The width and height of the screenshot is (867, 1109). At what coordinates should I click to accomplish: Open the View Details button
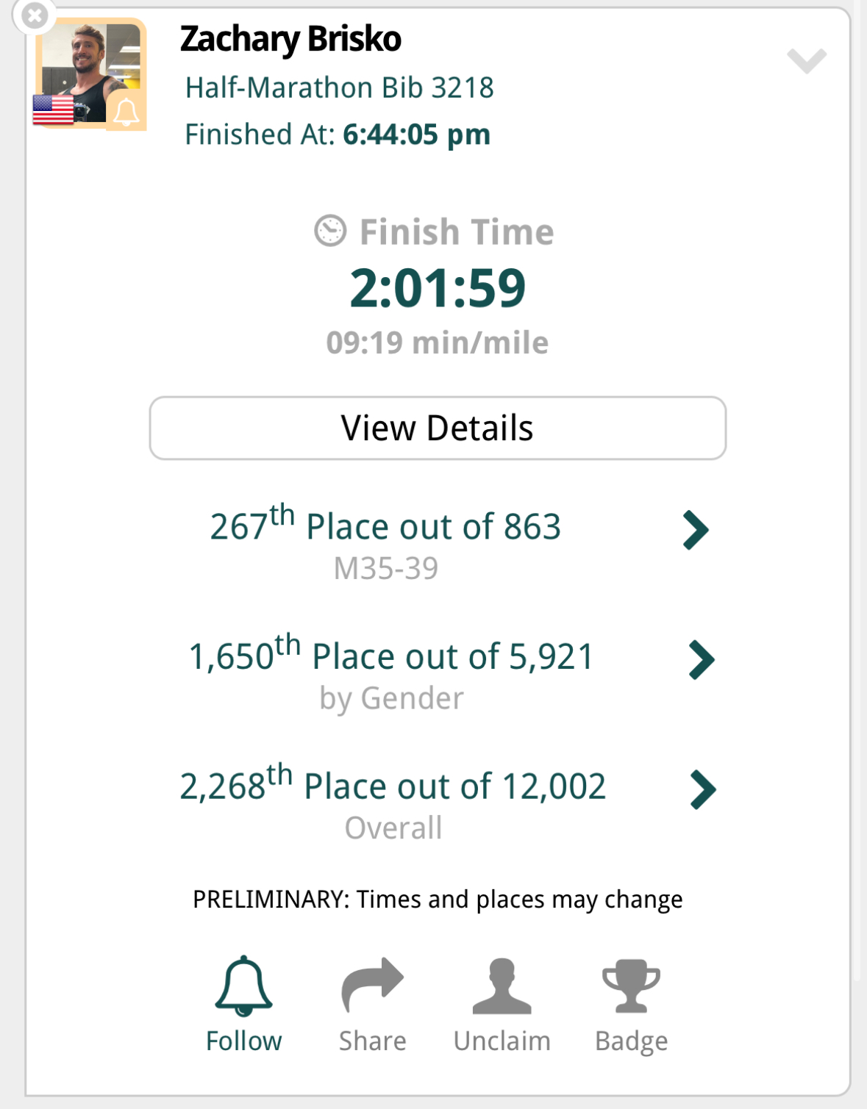pos(438,428)
